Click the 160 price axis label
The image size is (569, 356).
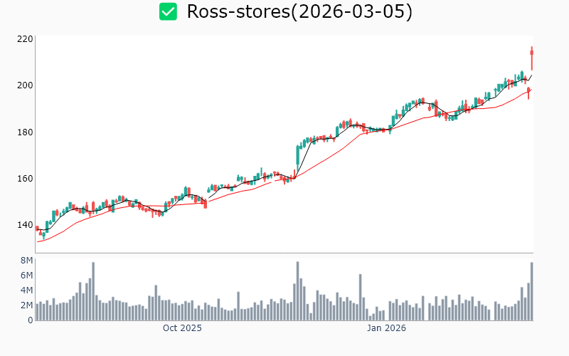(25, 179)
